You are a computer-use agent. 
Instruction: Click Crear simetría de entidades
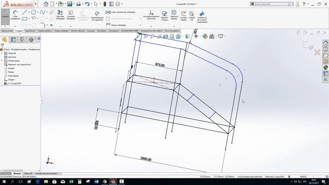click(120, 12)
